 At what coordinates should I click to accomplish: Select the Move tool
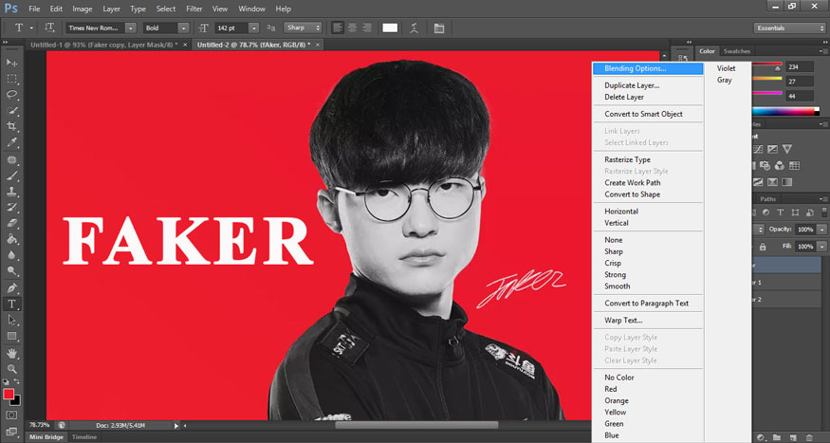(x=11, y=63)
